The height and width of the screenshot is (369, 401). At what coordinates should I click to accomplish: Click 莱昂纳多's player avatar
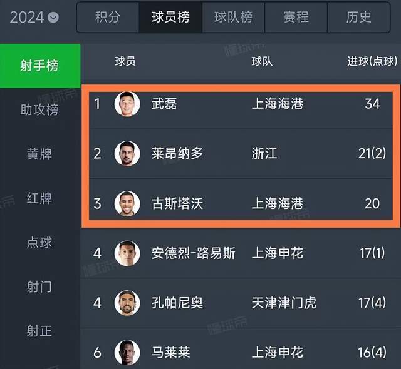coord(127,153)
